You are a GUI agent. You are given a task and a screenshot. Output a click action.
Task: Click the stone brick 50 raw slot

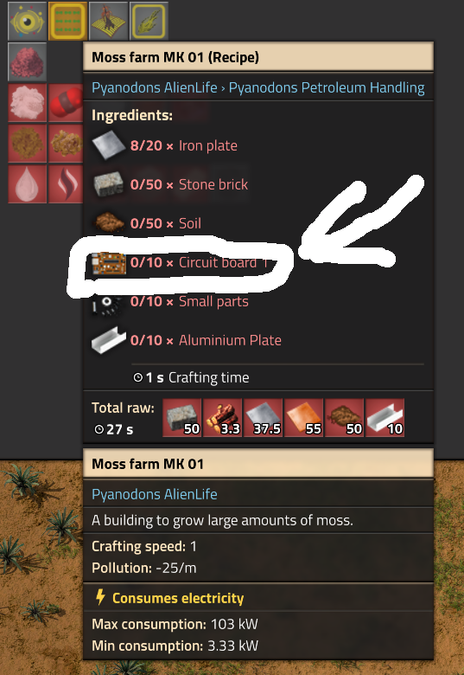(x=181, y=418)
